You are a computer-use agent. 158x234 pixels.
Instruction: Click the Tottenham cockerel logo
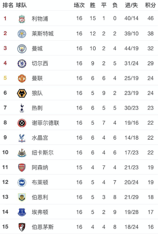click(x=22, y=108)
